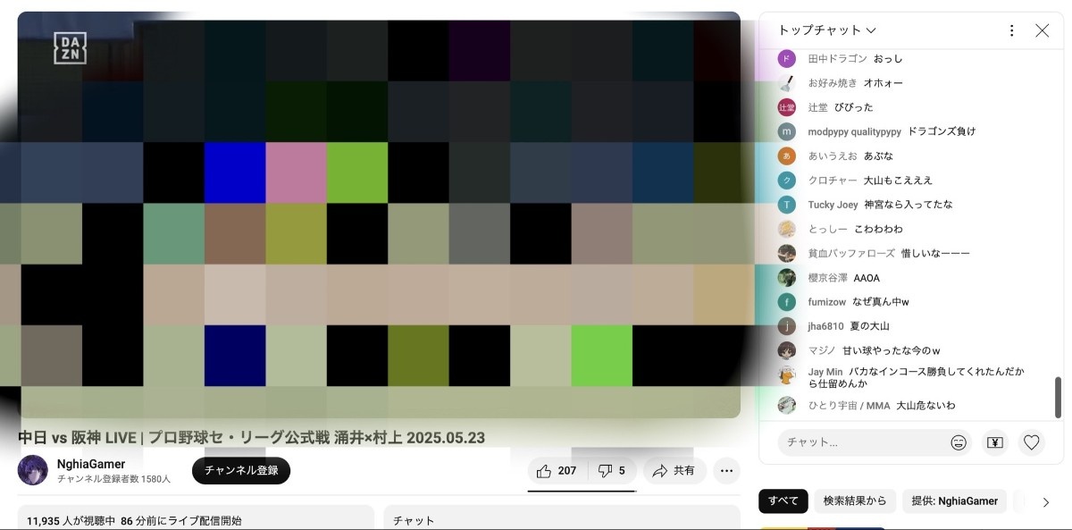The image size is (1072, 530).
Task: Open the emoji picker in chat
Action: pos(959,442)
